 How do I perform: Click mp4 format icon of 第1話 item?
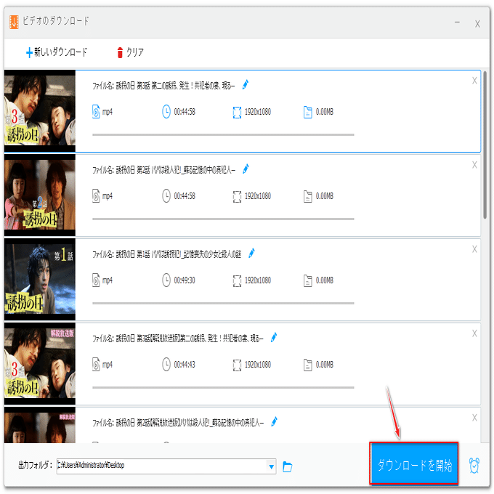tap(96, 280)
